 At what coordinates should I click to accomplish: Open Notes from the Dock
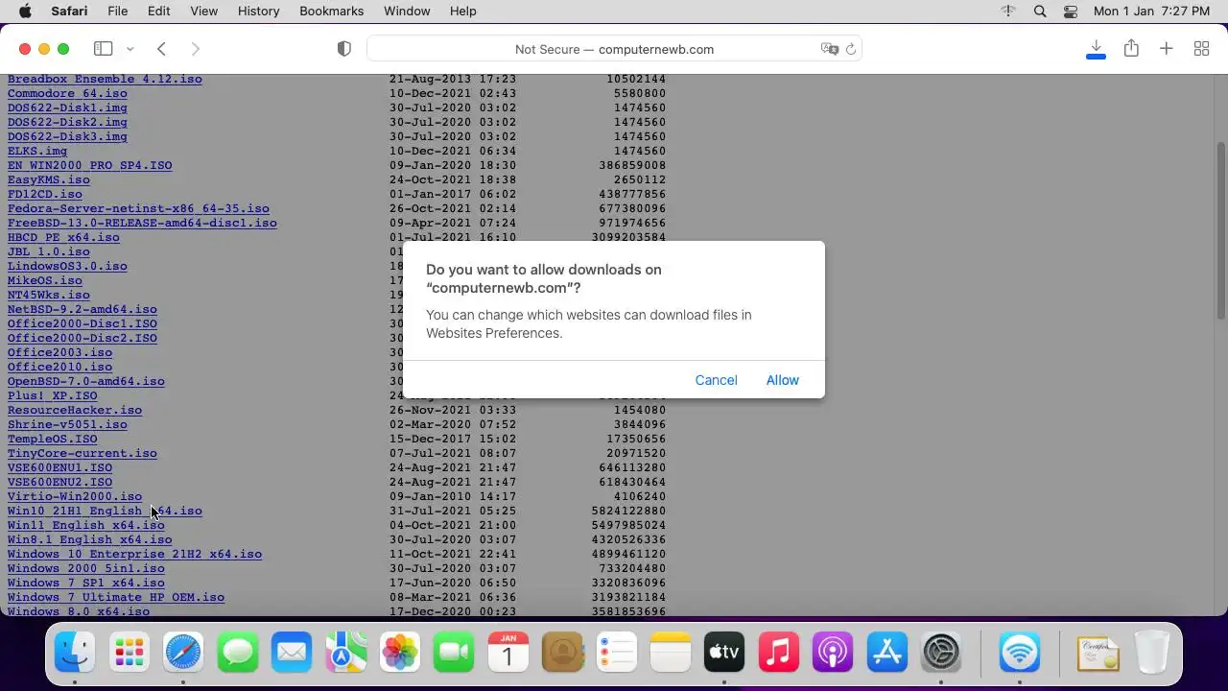click(x=671, y=653)
